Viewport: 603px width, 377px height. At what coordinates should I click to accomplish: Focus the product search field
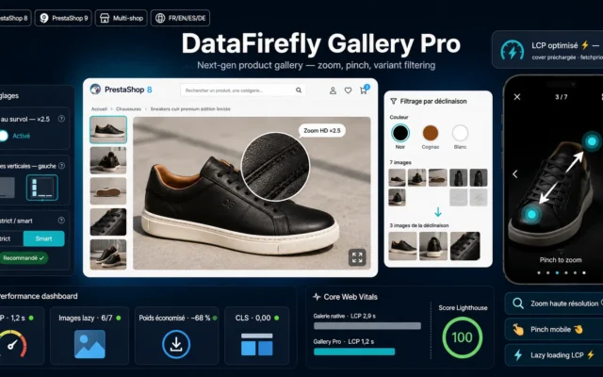coord(243,90)
